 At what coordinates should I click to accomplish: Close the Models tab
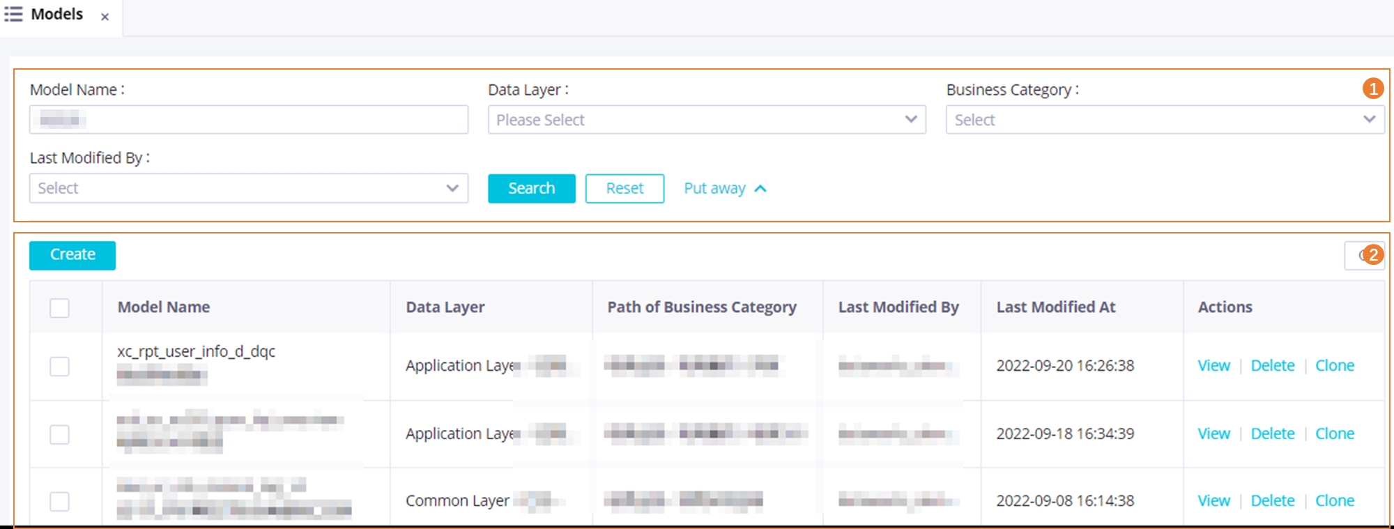click(x=105, y=17)
